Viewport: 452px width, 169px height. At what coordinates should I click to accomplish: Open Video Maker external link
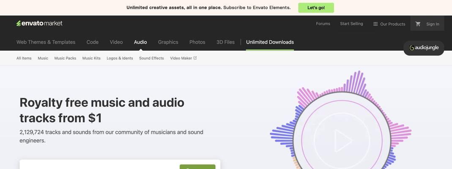(x=184, y=58)
